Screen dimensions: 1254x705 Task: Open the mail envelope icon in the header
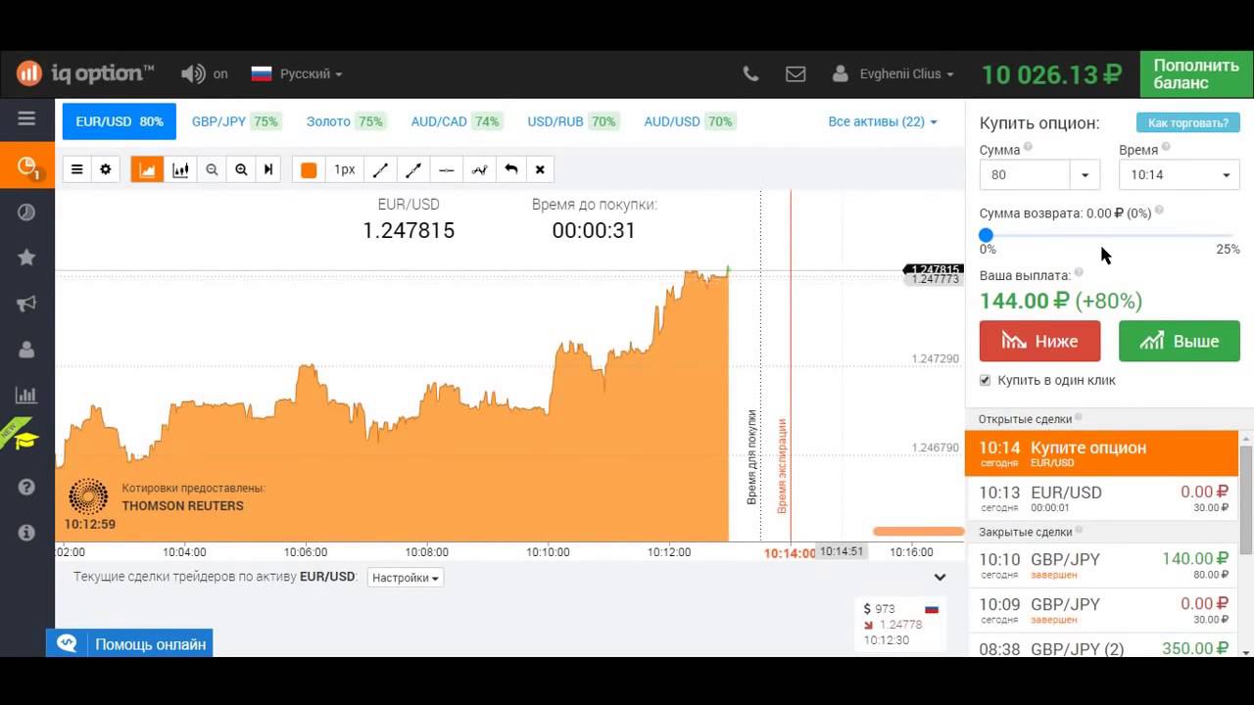[x=796, y=73]
